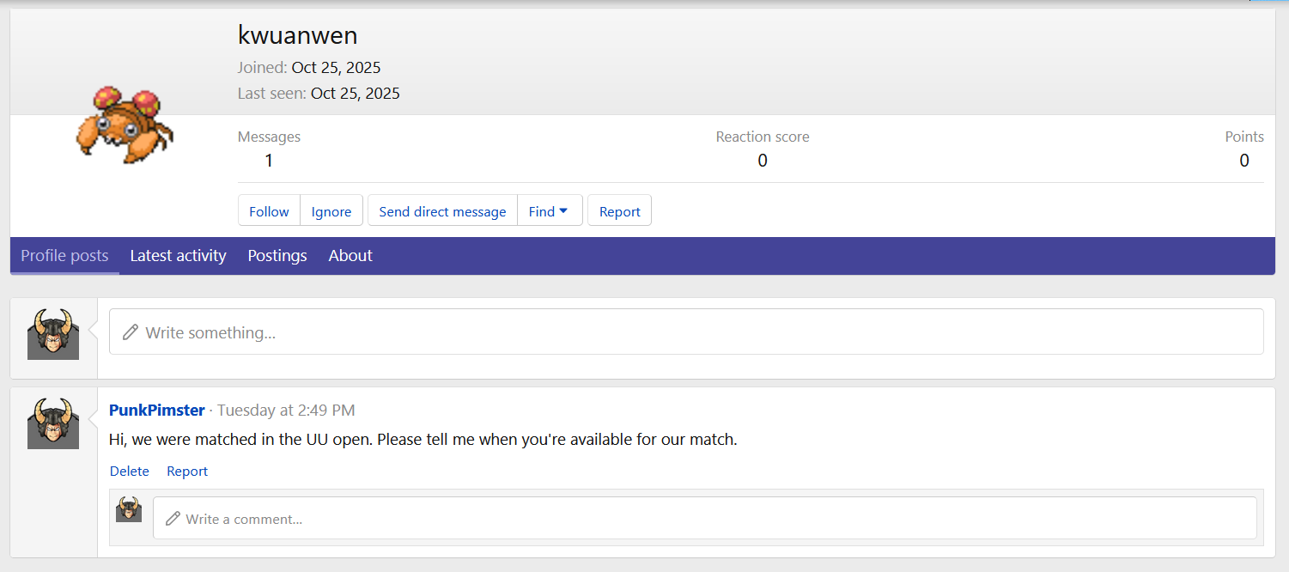This screenshot has width=1289, height=572.
Task: Click the caret arrow on the Find button
Action: pyautogui.click(x=563, y=210)
